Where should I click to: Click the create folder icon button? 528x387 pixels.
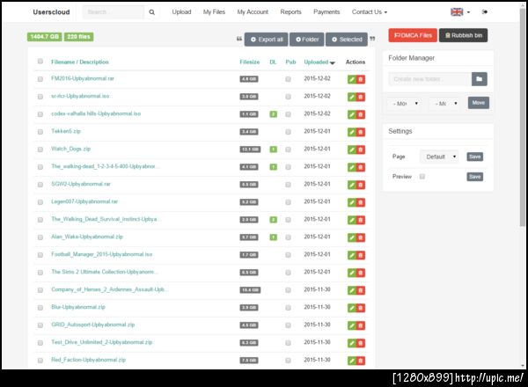[480, 79]
